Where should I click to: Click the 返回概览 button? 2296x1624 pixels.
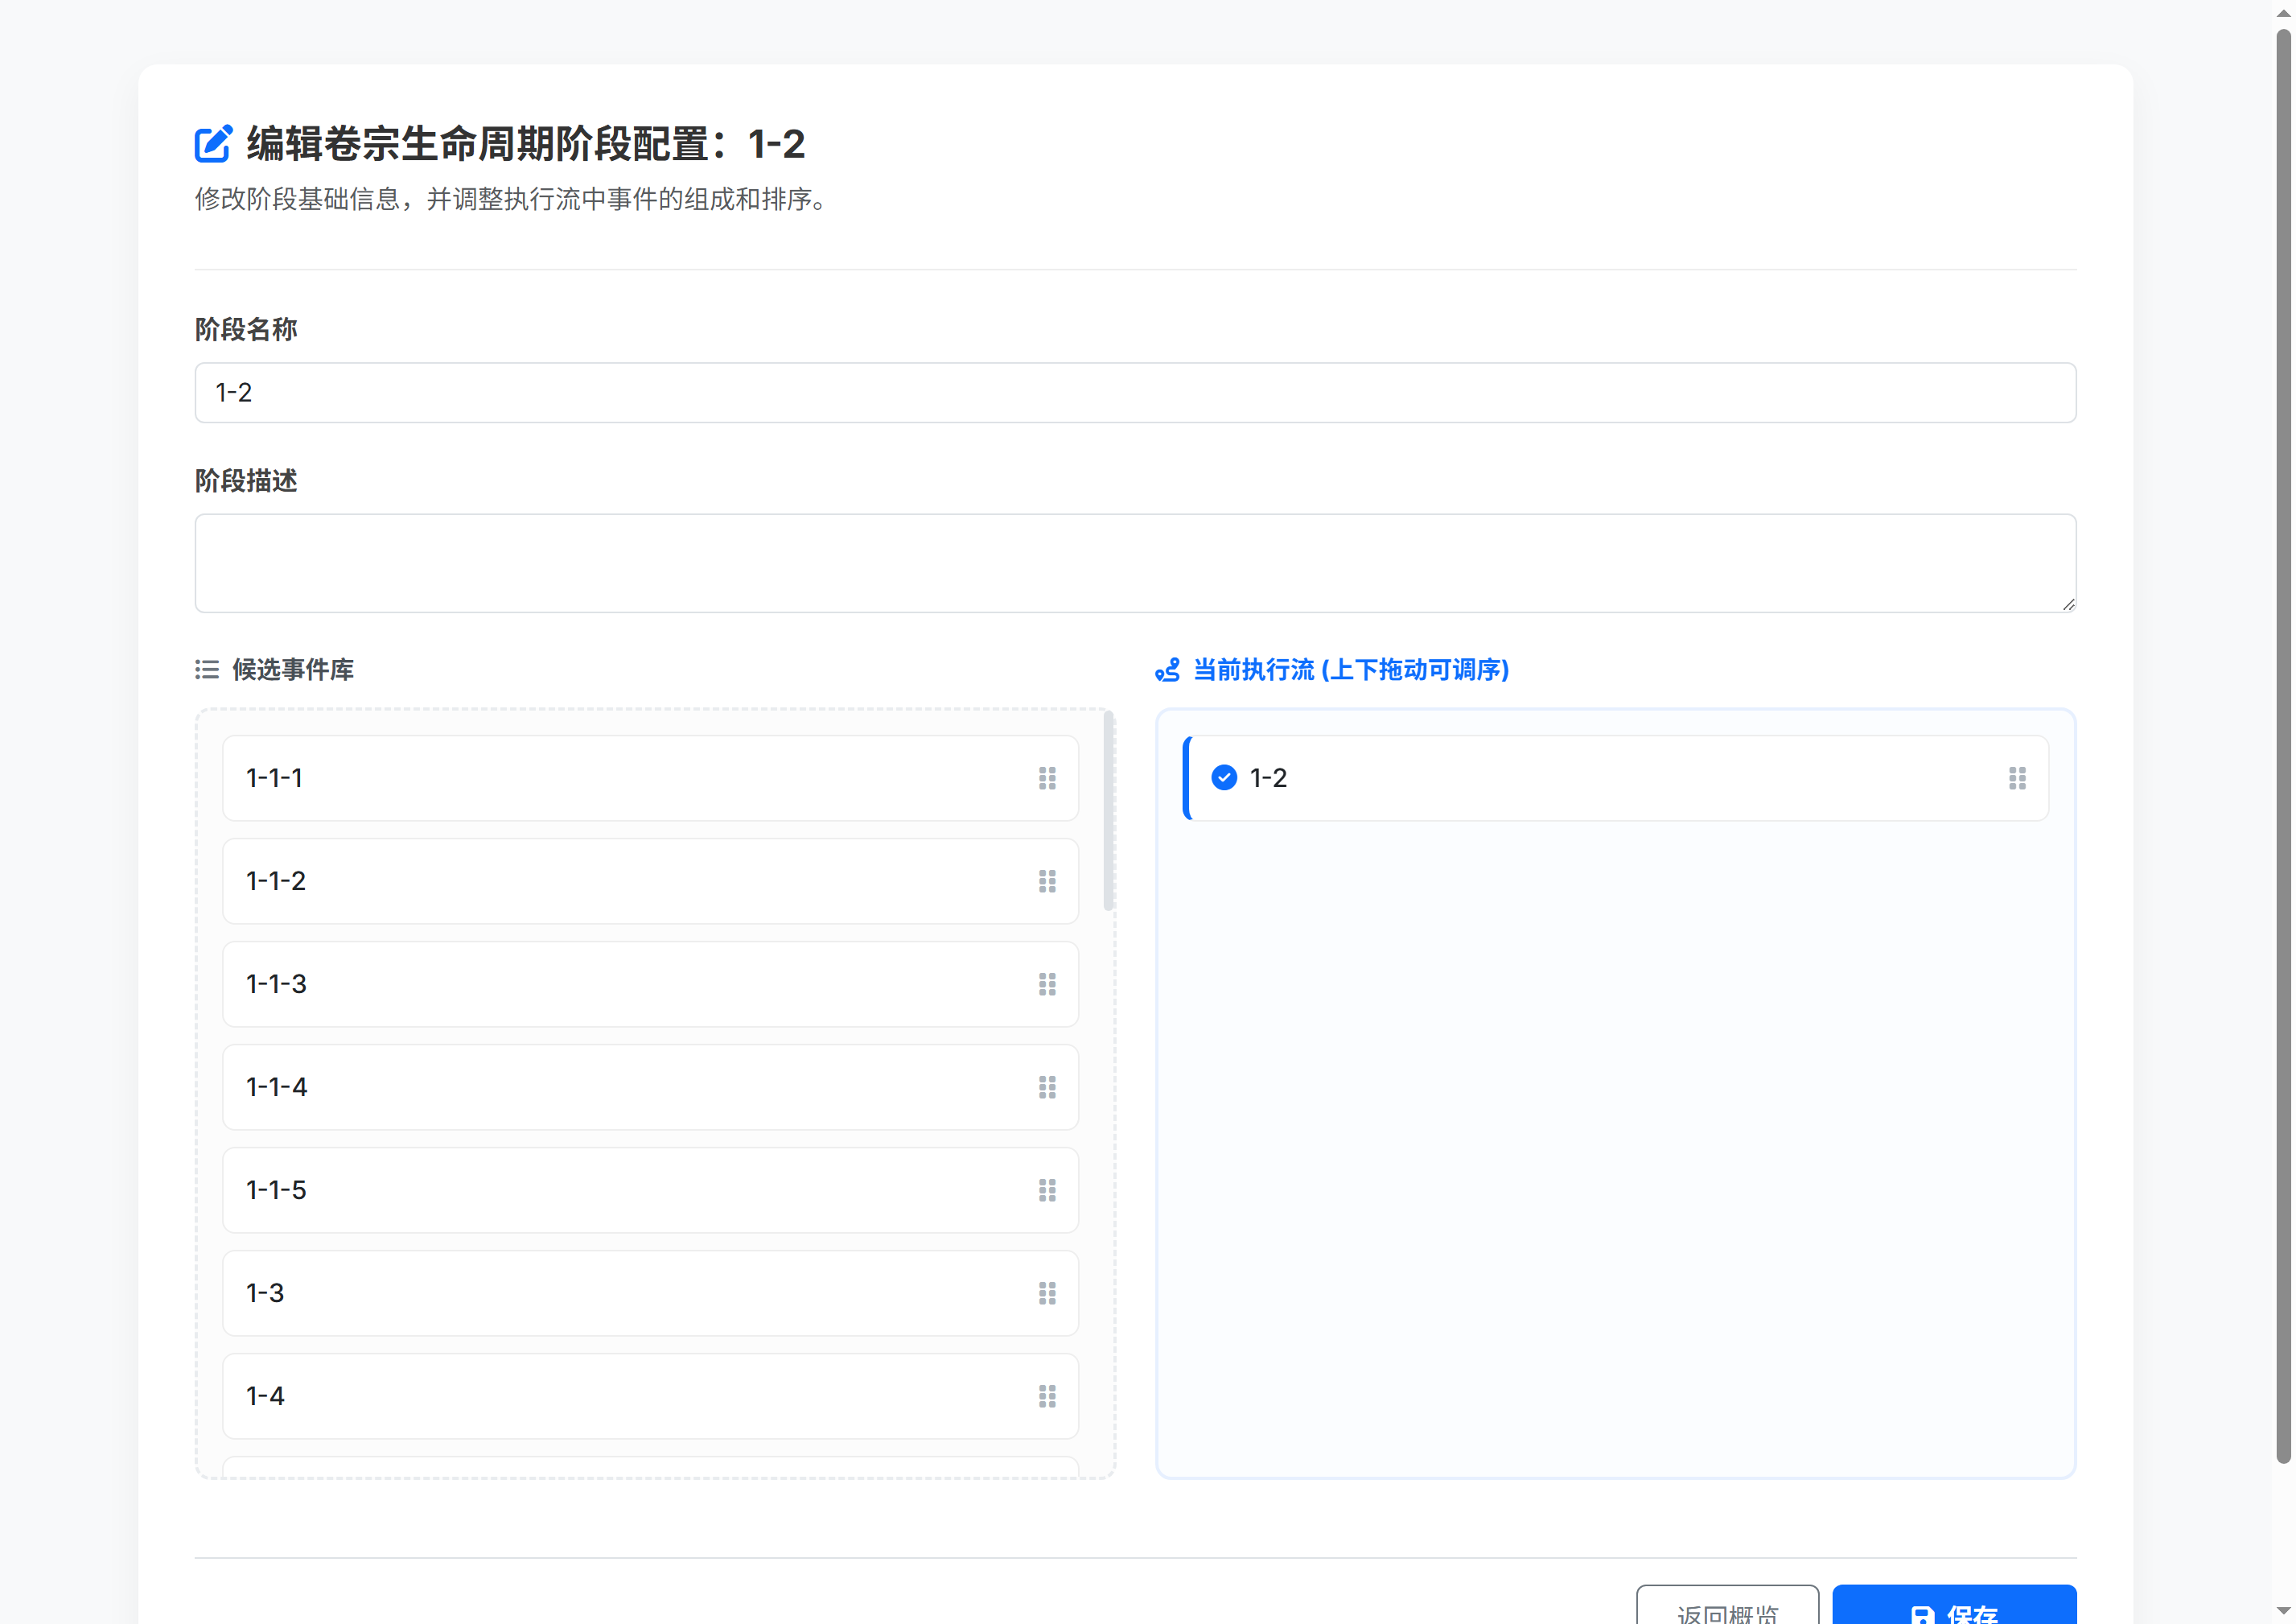[x=1727, y=1607]
